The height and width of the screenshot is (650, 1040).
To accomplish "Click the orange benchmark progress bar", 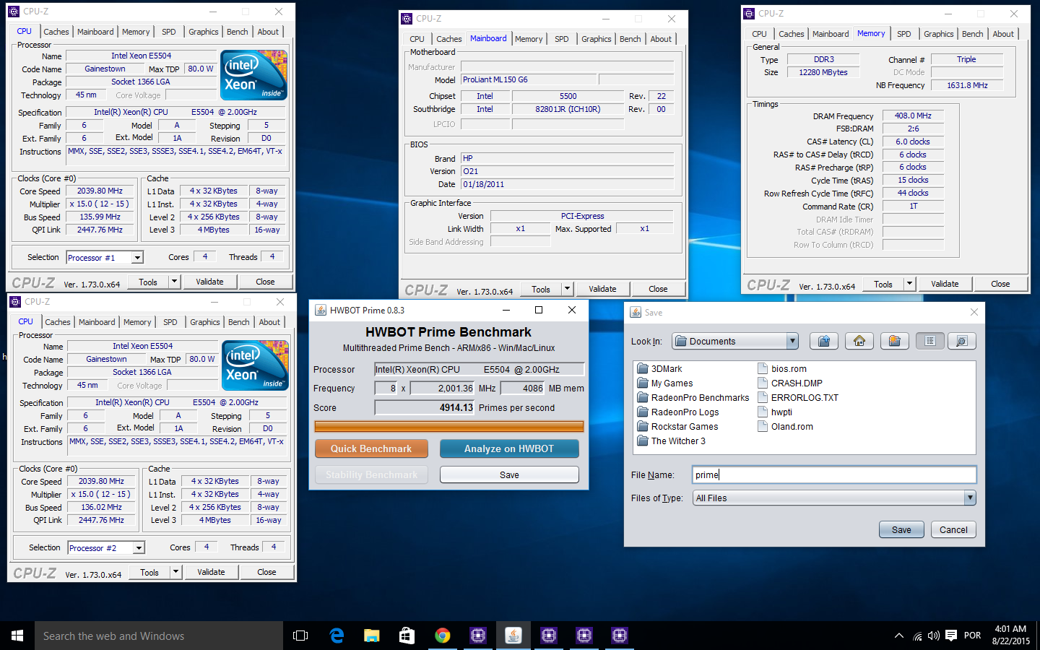I will [448, 427].
